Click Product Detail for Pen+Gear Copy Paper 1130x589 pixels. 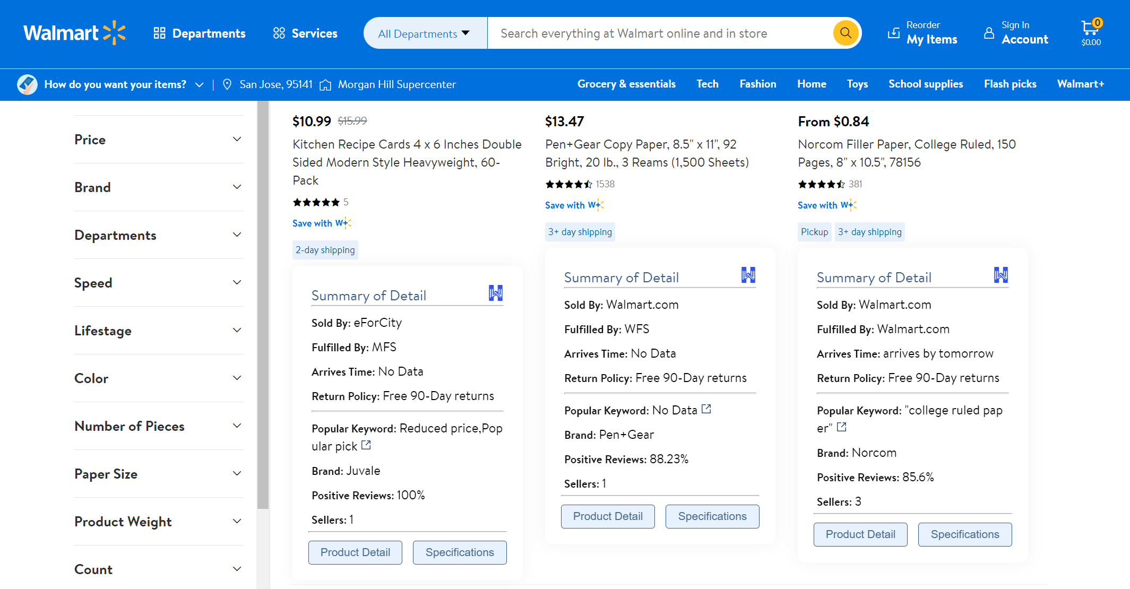608,516
